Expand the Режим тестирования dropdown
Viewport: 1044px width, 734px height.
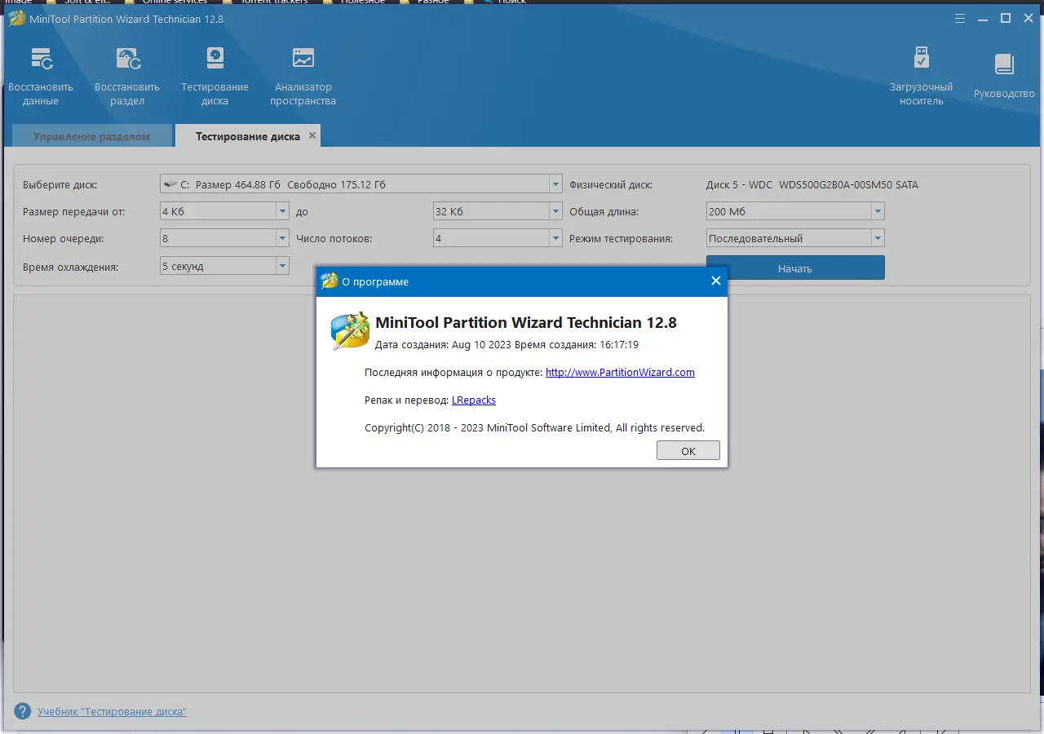click(878, 237)
